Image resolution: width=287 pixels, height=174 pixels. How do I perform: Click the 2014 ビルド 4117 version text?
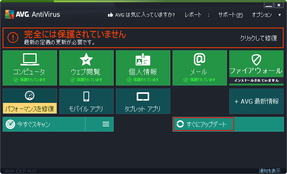pos(20,171)
